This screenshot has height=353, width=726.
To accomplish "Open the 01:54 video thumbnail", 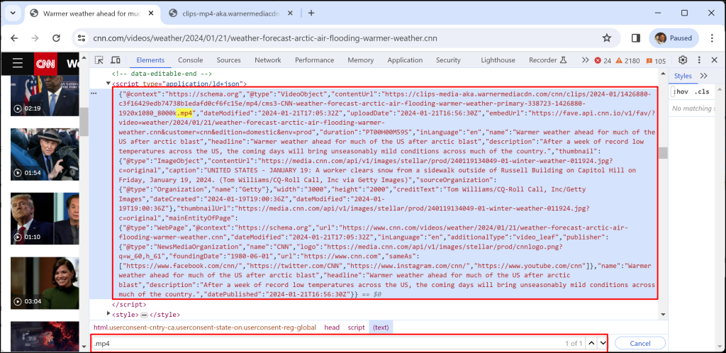I will (x=43, y=154).
